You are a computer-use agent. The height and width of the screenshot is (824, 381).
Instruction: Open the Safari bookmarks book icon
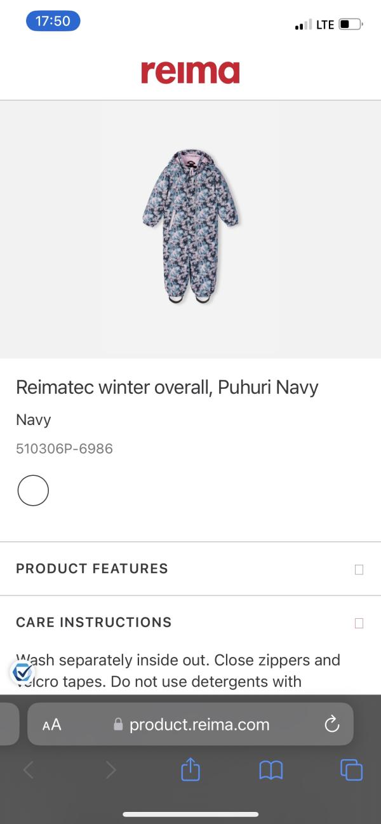pyautogui.click(x=271, y=770)
